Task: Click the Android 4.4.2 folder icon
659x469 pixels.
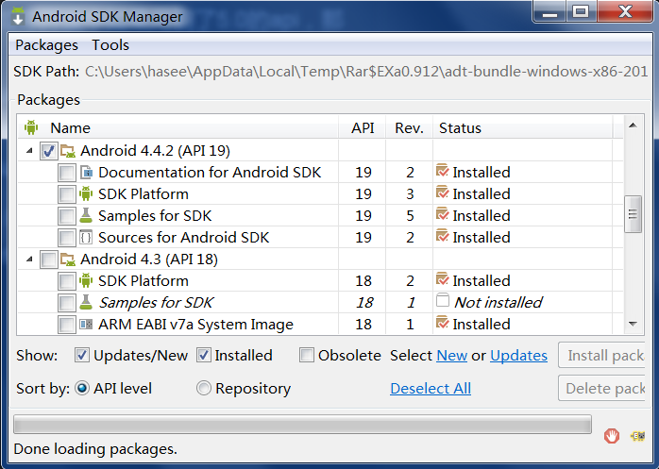Action: click(68, 150)
